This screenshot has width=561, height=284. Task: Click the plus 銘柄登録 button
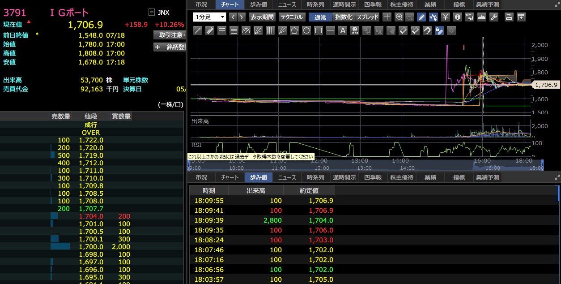(170, 47)
